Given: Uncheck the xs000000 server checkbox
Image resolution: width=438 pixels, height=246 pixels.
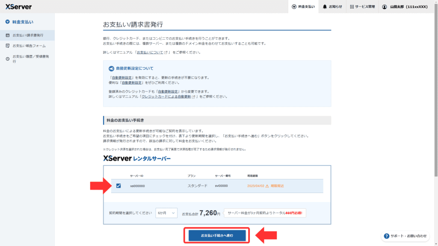Looking at the screenshot, I should point(118,186).
